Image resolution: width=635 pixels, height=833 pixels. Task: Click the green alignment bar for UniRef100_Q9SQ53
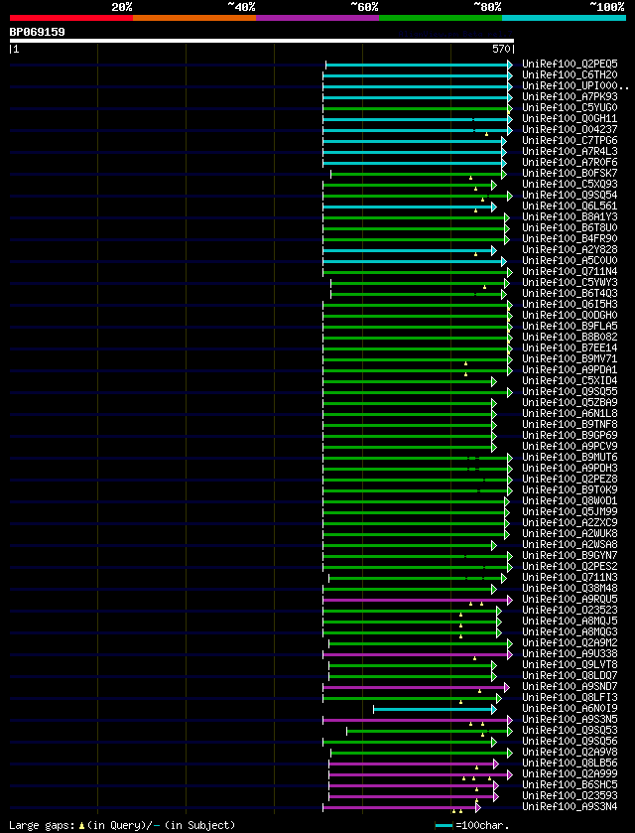tap(430, 731)
